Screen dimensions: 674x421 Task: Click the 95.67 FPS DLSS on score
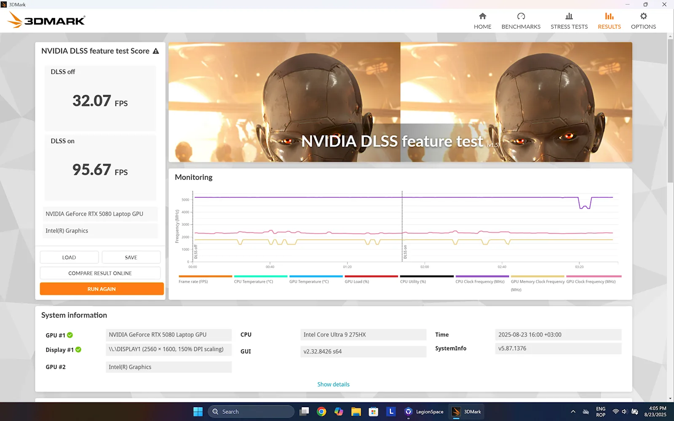tap(100, 170)
